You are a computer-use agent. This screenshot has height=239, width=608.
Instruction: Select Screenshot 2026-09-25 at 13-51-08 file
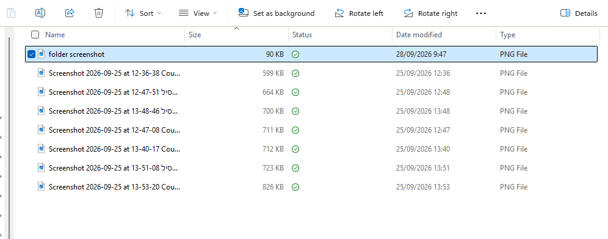(114, 168)
